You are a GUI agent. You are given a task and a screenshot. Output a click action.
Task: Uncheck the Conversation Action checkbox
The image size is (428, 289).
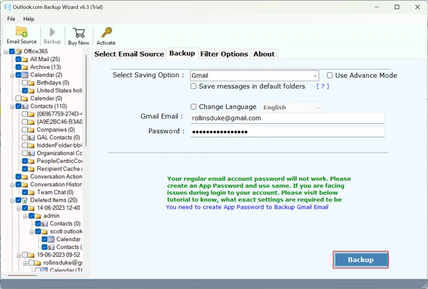coord(18,177)
